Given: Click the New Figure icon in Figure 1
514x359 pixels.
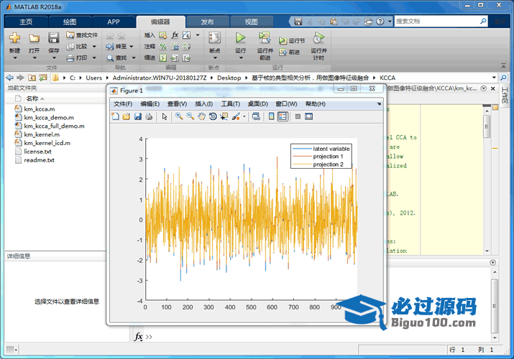Looking at the screenshot, I should click(x=116, y=116).
